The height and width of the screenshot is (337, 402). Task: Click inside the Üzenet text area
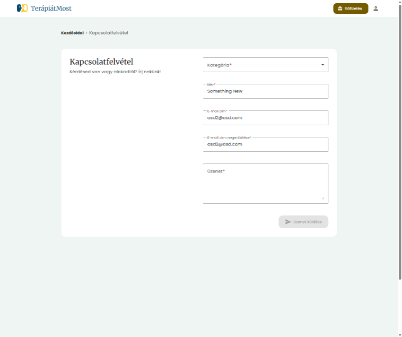pos(265,184)
